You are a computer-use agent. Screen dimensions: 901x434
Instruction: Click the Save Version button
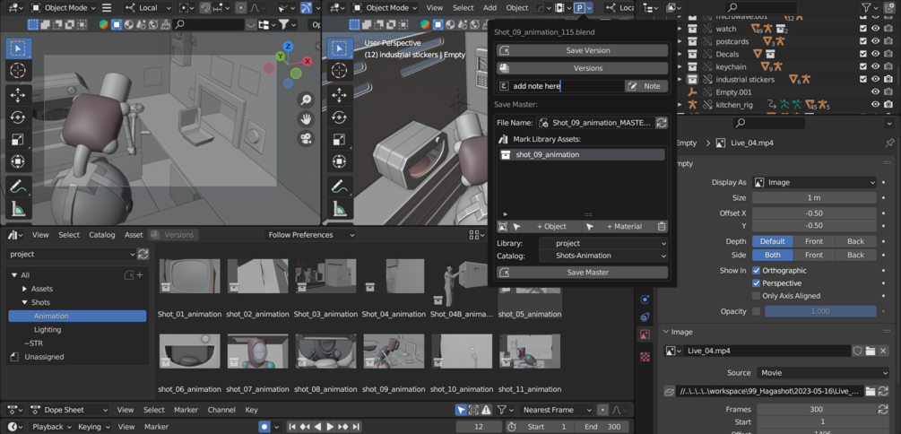tap(582, 50)
